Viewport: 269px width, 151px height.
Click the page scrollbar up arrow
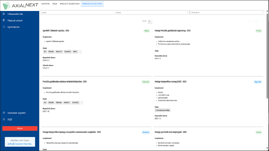[x=267, y=11]
